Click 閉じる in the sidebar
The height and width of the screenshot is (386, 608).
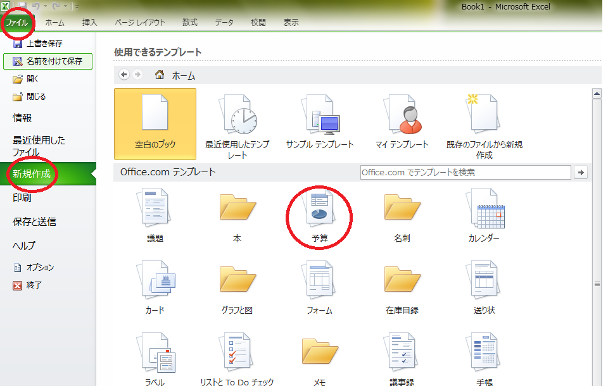tap(29, 97)
